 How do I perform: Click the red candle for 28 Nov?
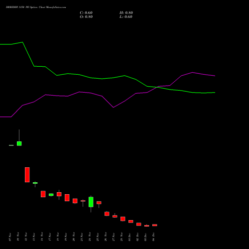click(x=123, y=219)
